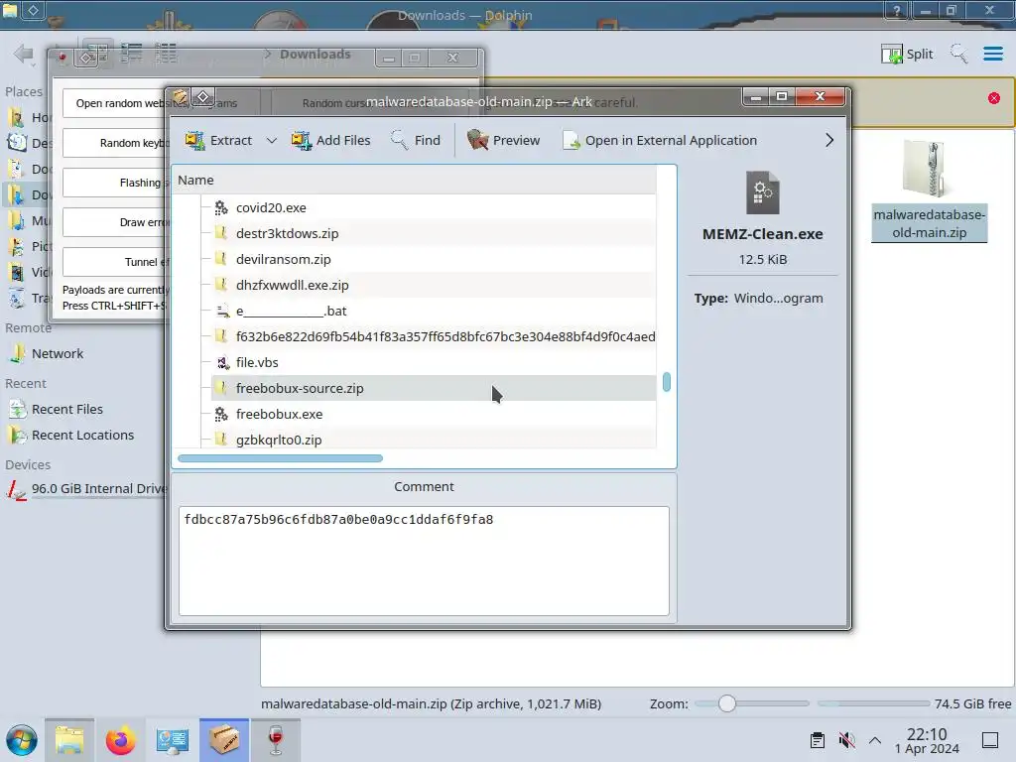Click the file.vbs script icon
The width and height of the screenshot is (1016, 762).
221,362
